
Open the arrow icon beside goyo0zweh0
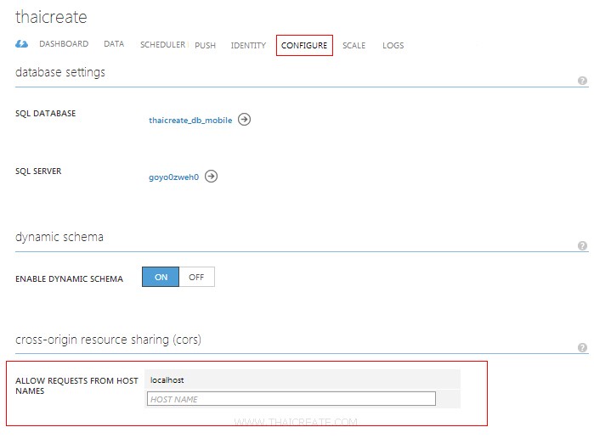click(211, 177)
